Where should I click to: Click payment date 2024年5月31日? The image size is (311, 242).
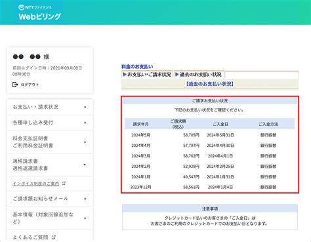point(220,135)
